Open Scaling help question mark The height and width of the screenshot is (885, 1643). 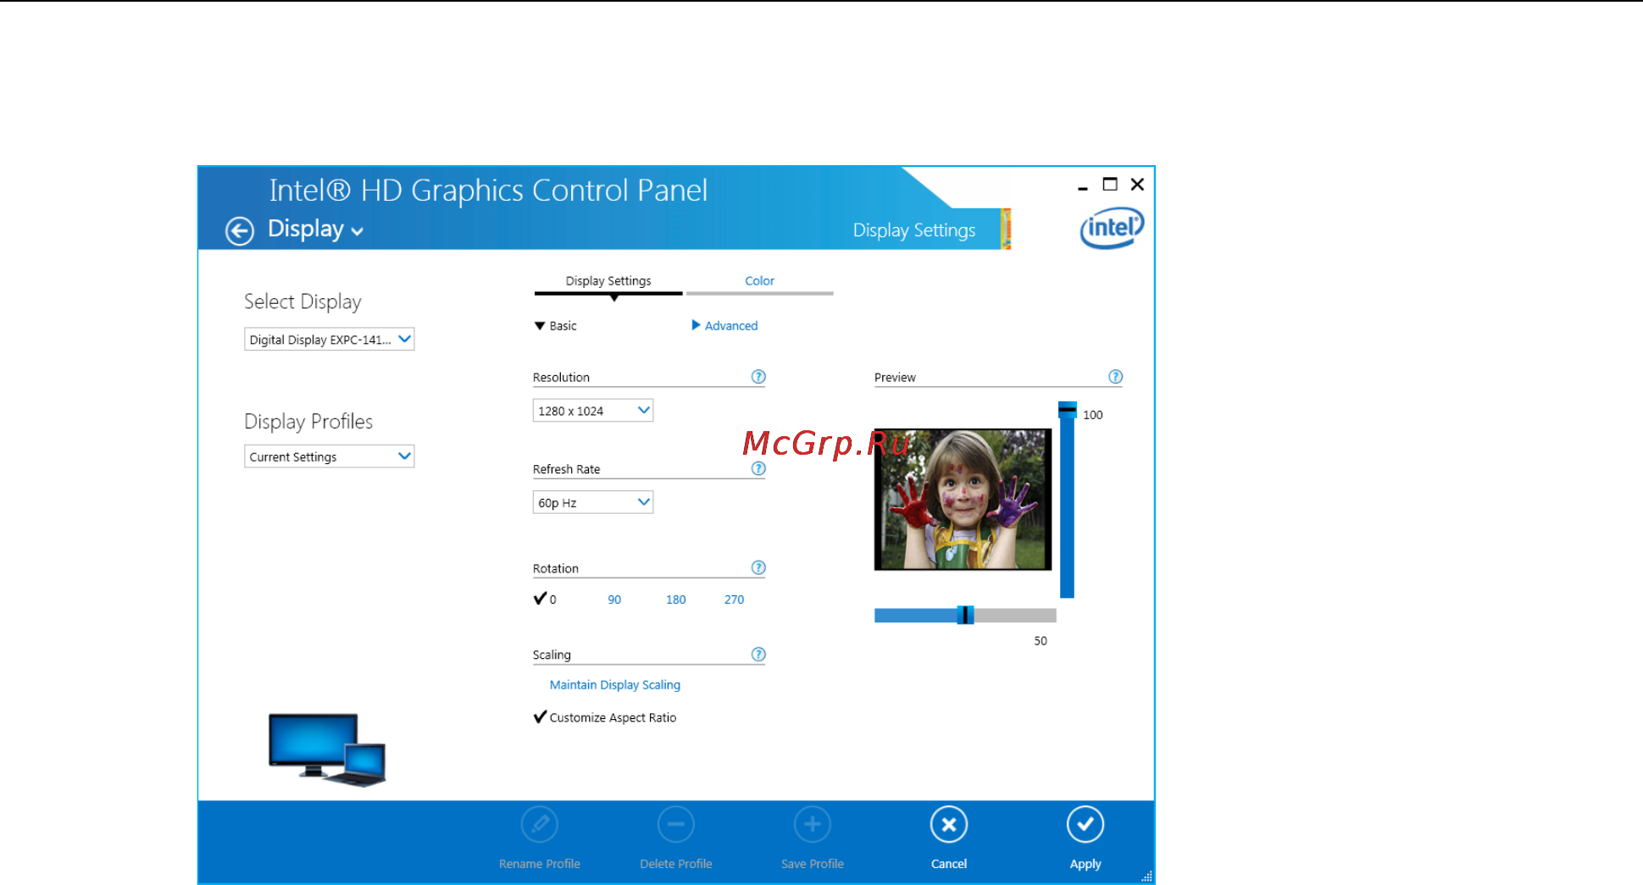[x=758, y=654]
